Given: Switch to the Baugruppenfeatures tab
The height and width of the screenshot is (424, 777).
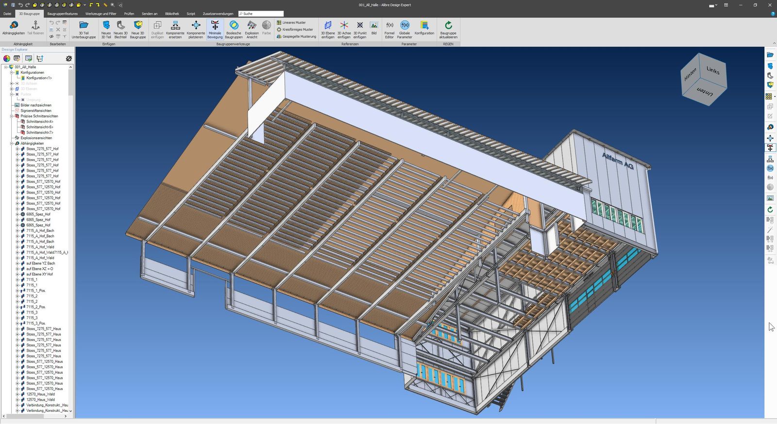Looking at the screenshot, I should 63,14.
